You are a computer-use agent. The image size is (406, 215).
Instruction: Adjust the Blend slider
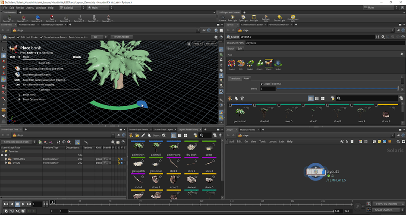(338, 89)
